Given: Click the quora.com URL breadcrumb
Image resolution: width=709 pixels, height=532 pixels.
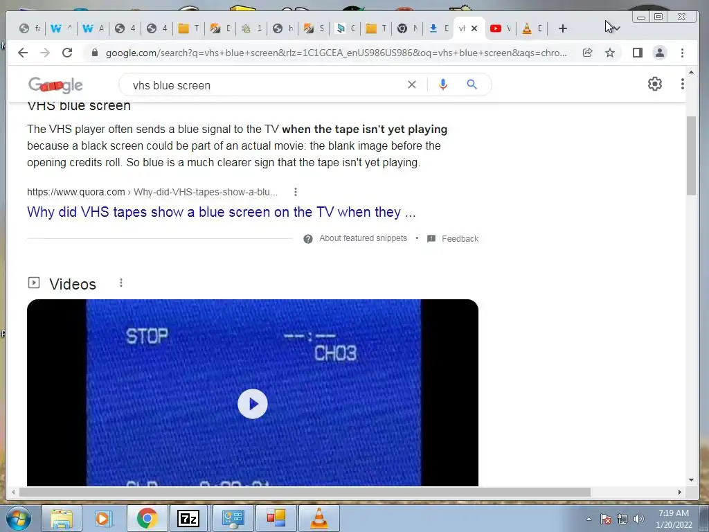Looking at the screenshot, I should point(152,192).
